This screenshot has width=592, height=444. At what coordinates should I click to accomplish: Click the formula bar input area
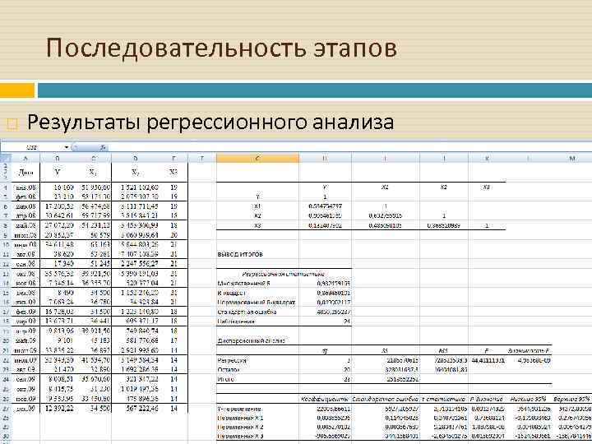(x=349, y=148)
